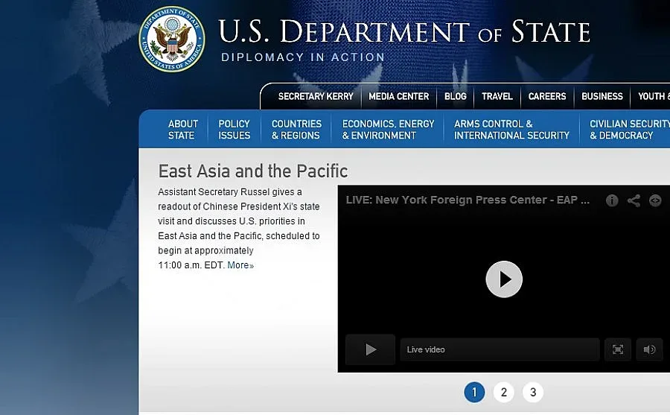Mute the video with the speaker icon
The height and width of the screenshot is (415, 670).
click(649, 349)
